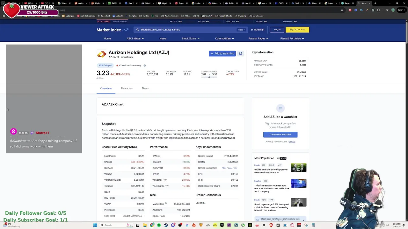Click the taskbar clock
408x229 pixels.
tap(397, 225)
